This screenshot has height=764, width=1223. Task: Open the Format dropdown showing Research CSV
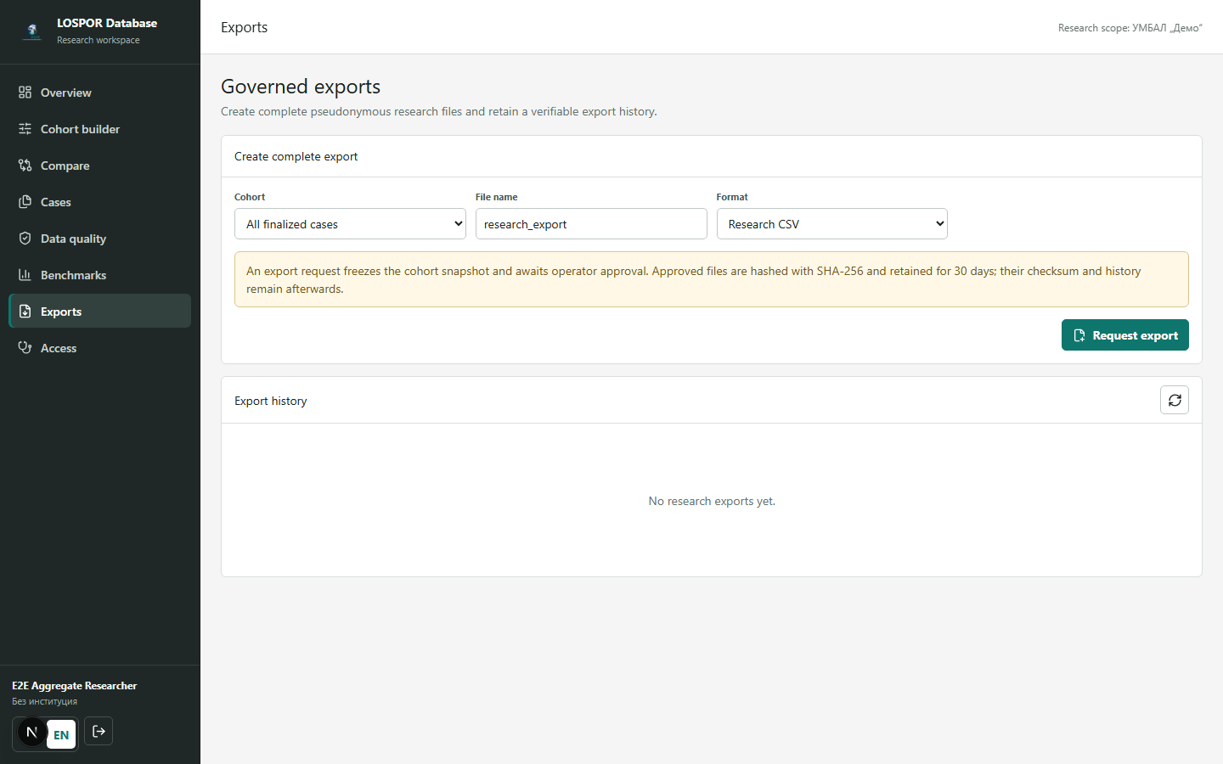click(x=832, y=224)
